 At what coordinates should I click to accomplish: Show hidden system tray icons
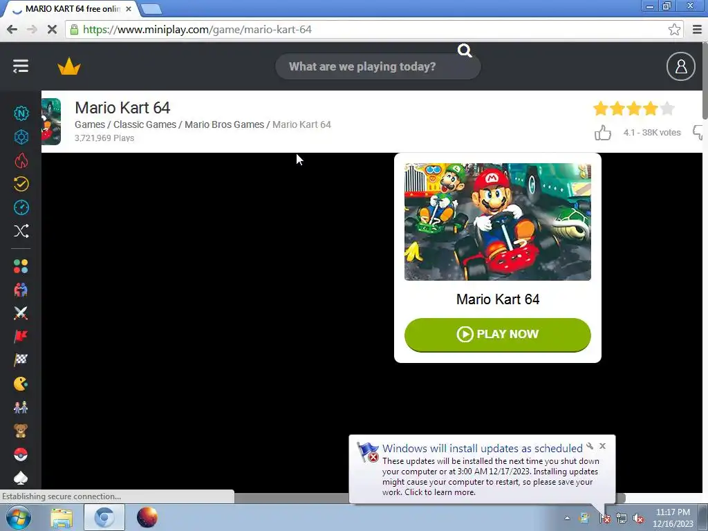pos(567,518)
